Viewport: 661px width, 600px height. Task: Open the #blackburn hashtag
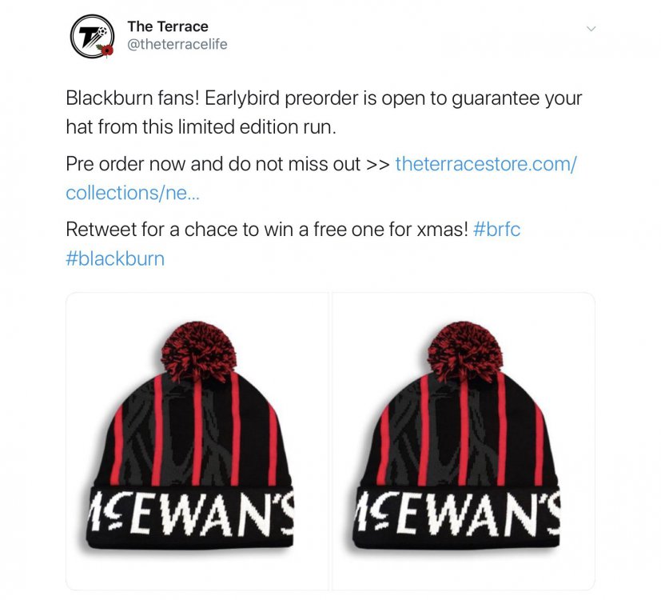pyautogui.click(x=115, y=258)
